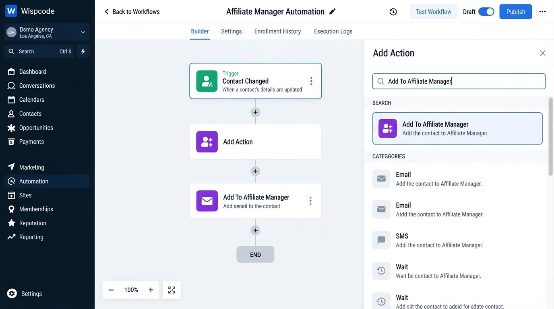Click the Wispcode logo icon

pyautogui.click(x=11, y=11)
